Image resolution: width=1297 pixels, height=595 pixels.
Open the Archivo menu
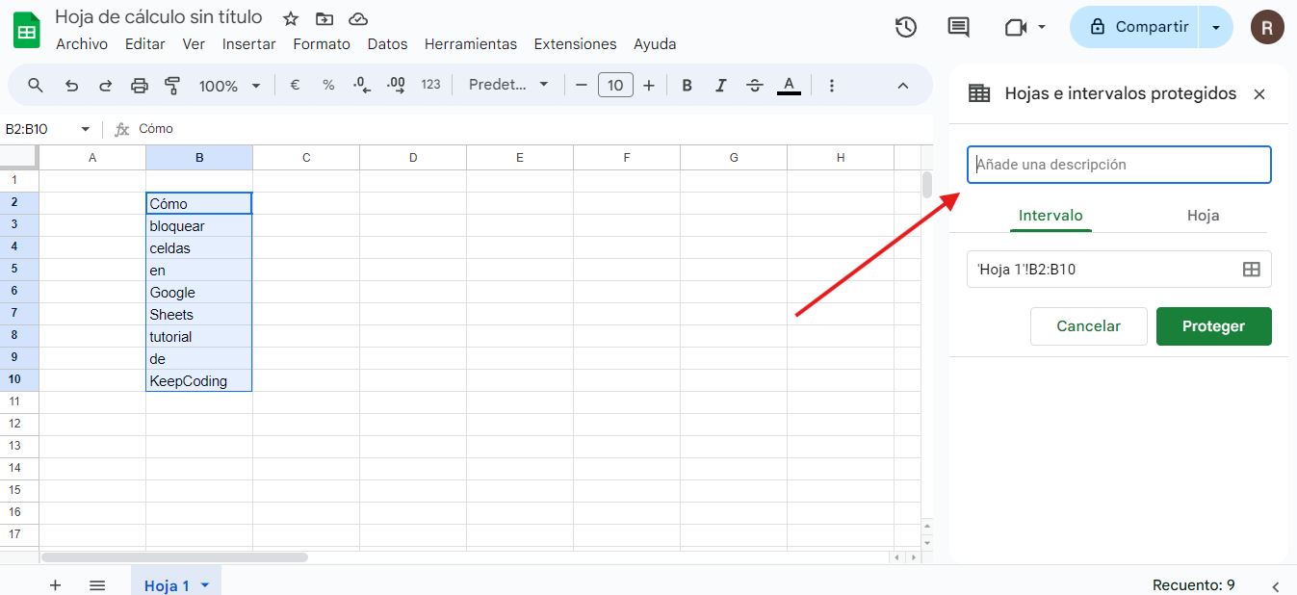[x=82, y=44]
